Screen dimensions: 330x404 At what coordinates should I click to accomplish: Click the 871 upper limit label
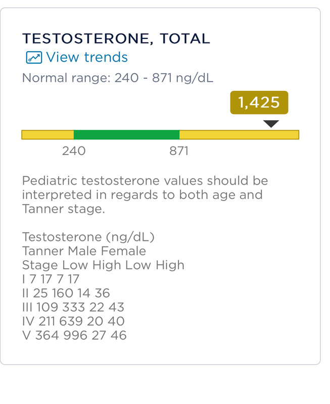[179, 151]
